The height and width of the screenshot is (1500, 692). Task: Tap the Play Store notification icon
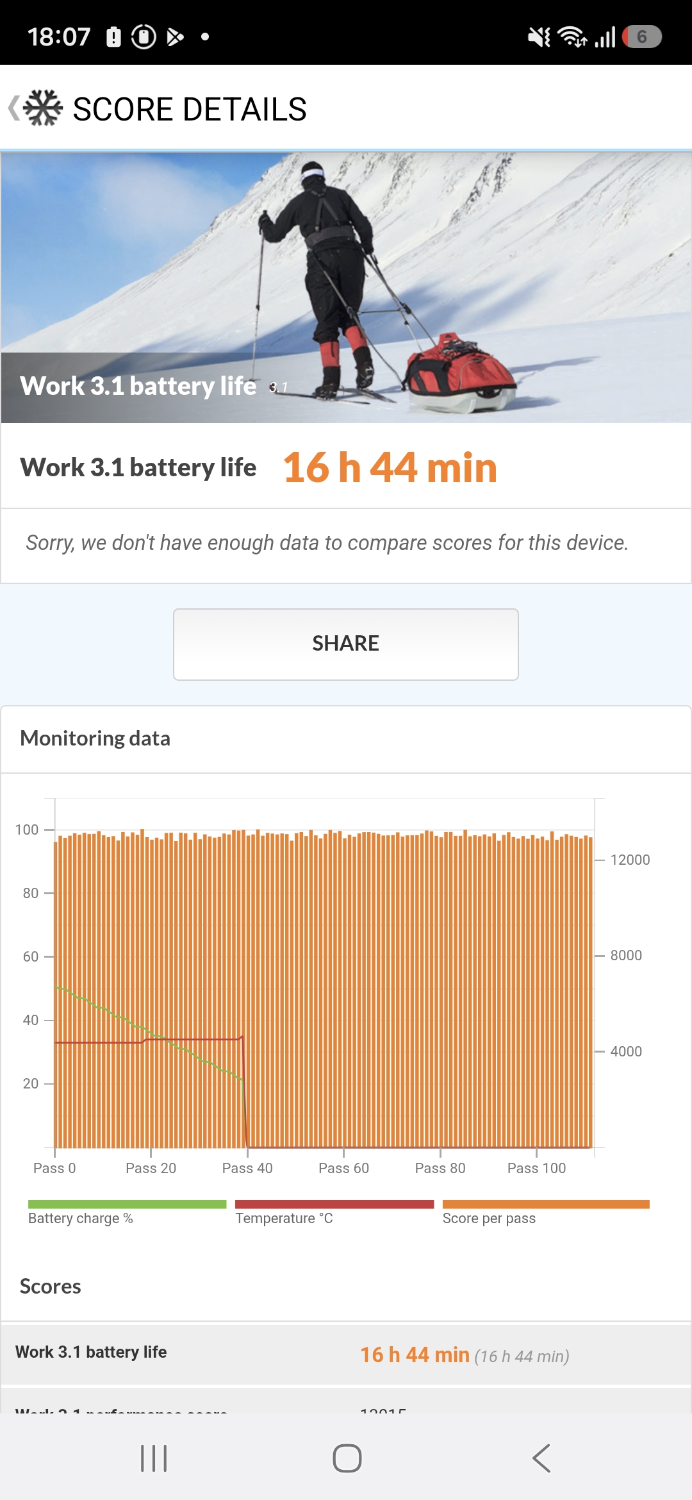(175, 37)
